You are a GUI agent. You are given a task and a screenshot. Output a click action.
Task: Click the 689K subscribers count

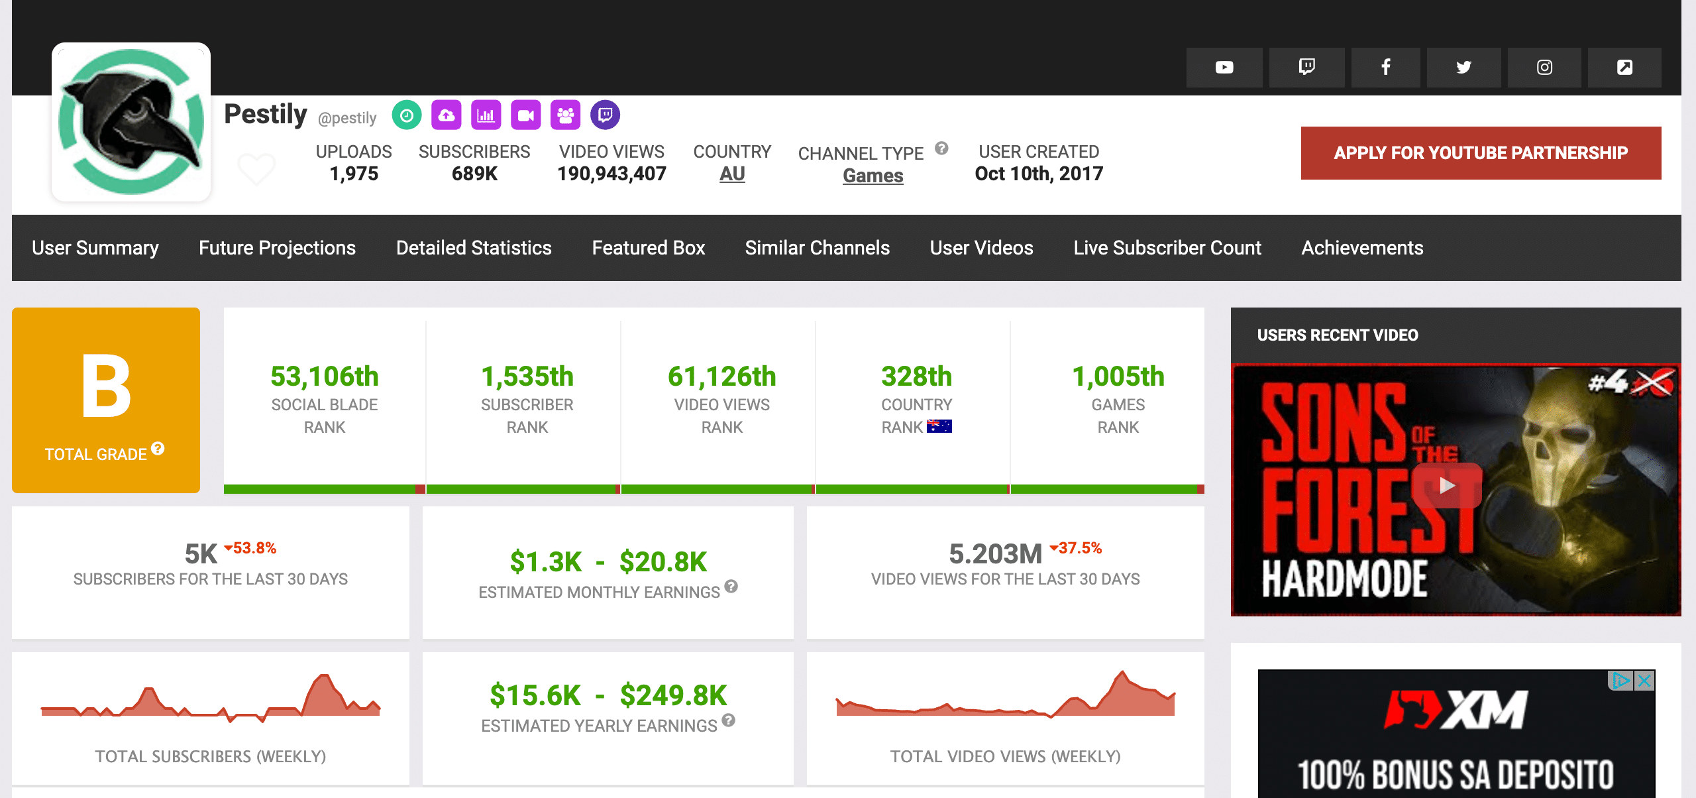coord(474,174)
